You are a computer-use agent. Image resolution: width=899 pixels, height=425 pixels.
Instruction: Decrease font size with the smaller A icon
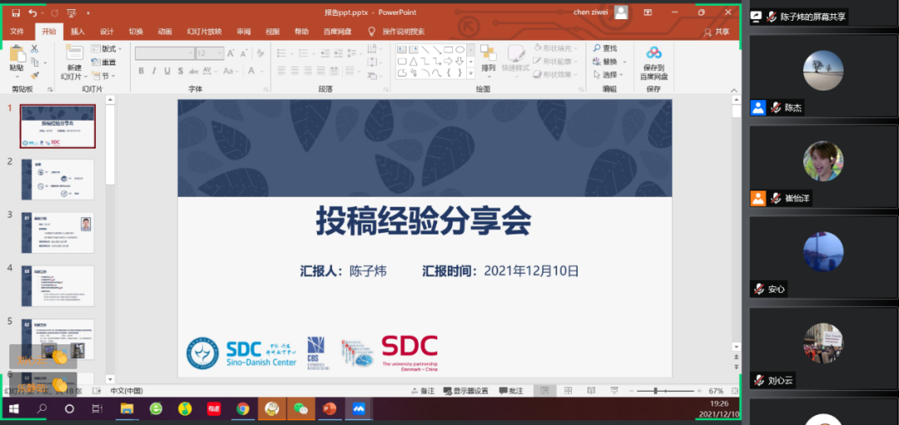point(243,53)
